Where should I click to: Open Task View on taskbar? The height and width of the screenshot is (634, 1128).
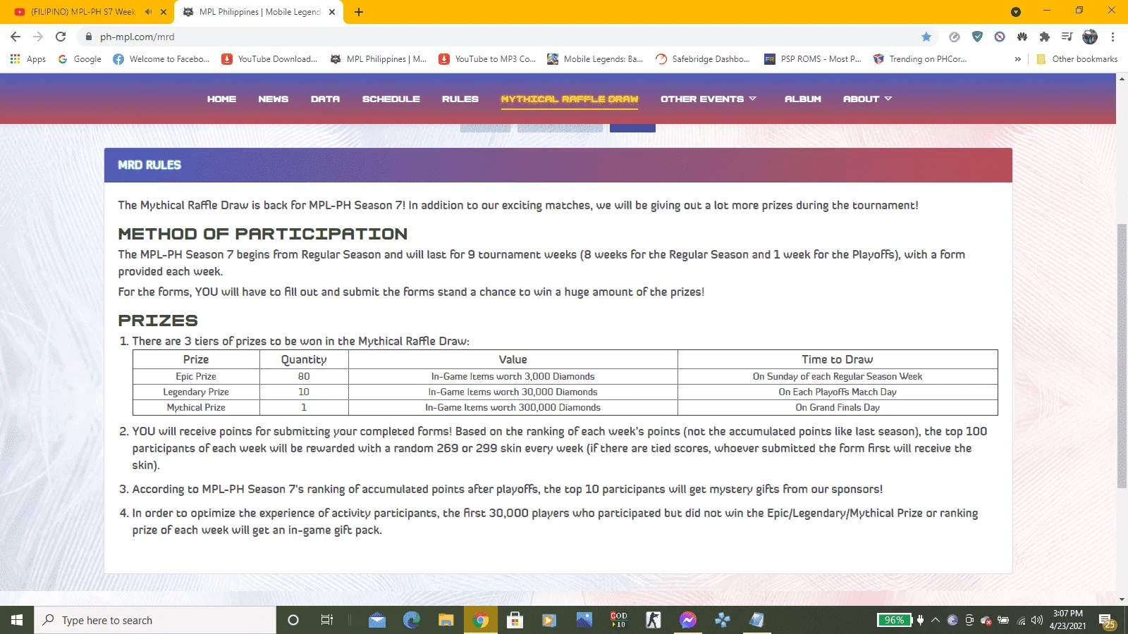[326, 620]
